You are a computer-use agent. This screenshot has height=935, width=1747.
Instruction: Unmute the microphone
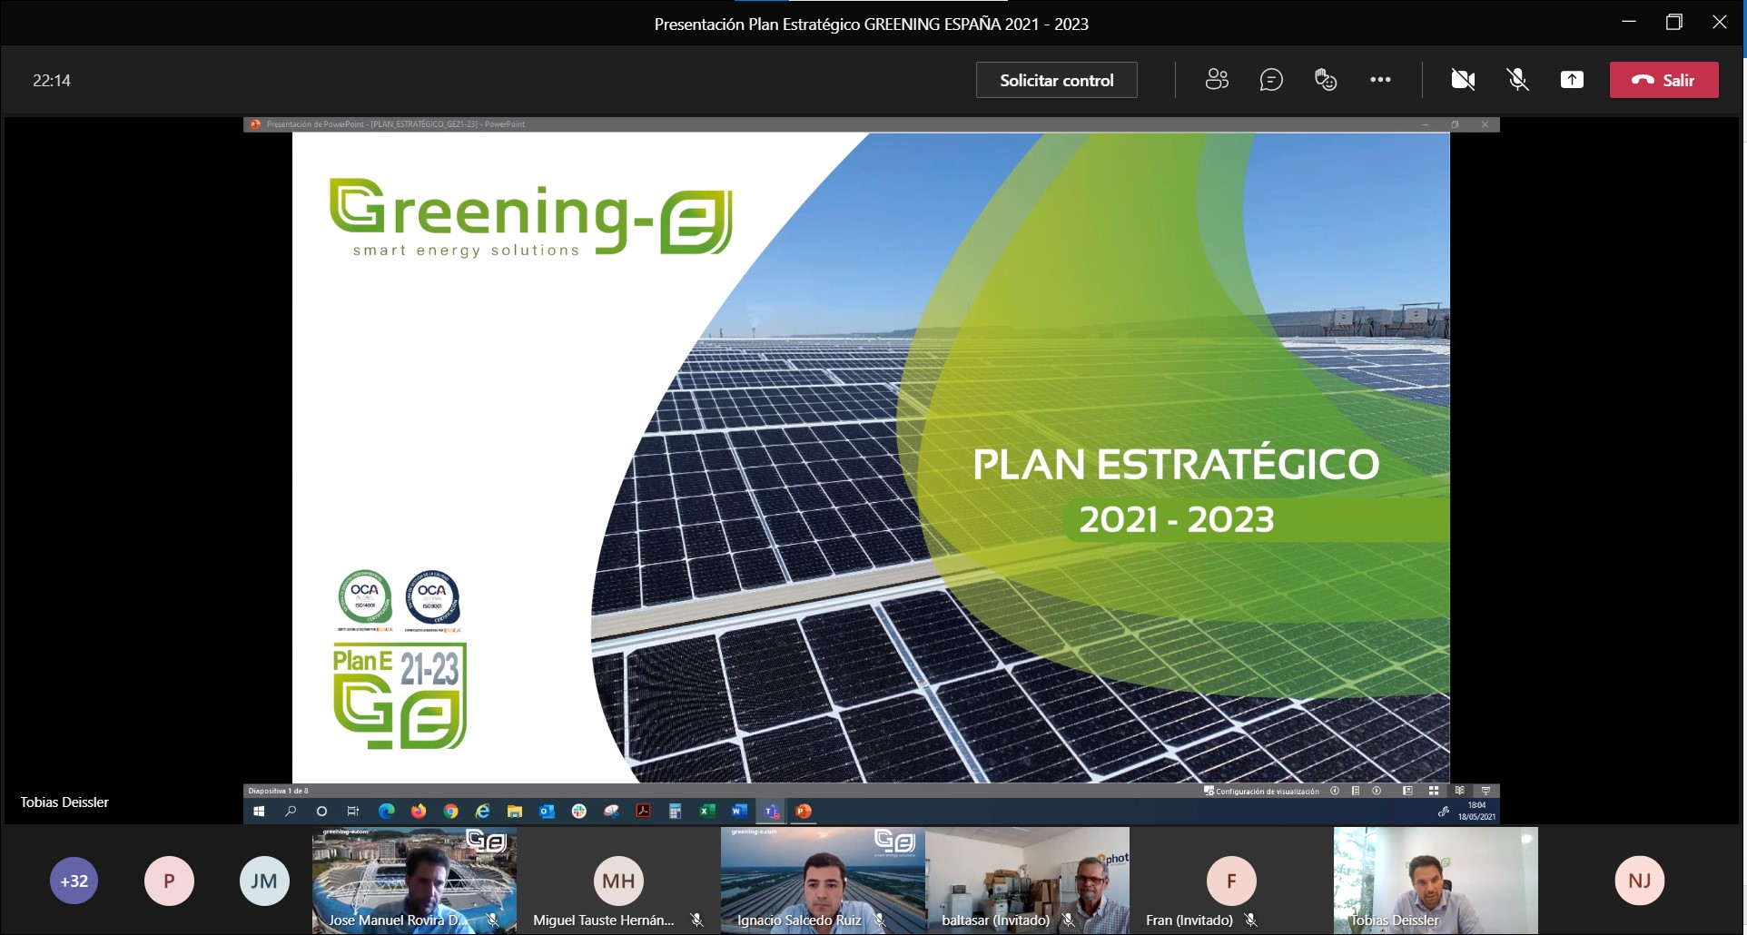pos(1517,80)
